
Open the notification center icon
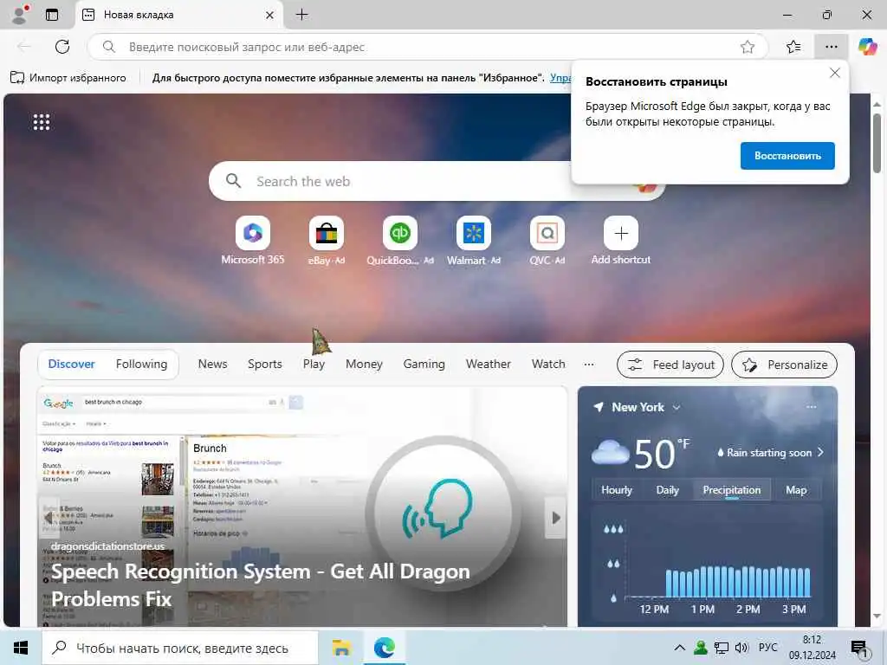pyautogui.click(x=859, y=649)
